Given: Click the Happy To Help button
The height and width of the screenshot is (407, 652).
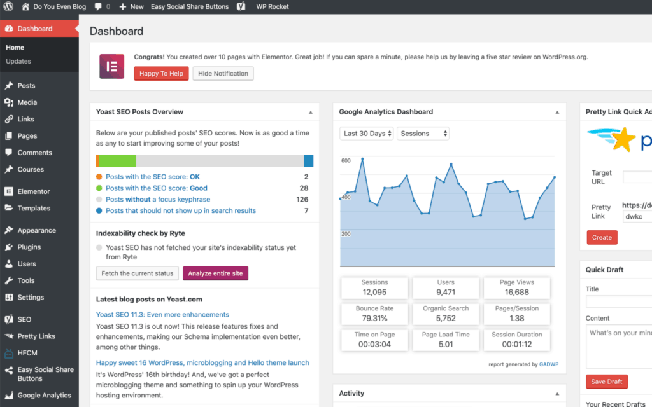Looking at the screenshot, I should click(x=161, y=74).
